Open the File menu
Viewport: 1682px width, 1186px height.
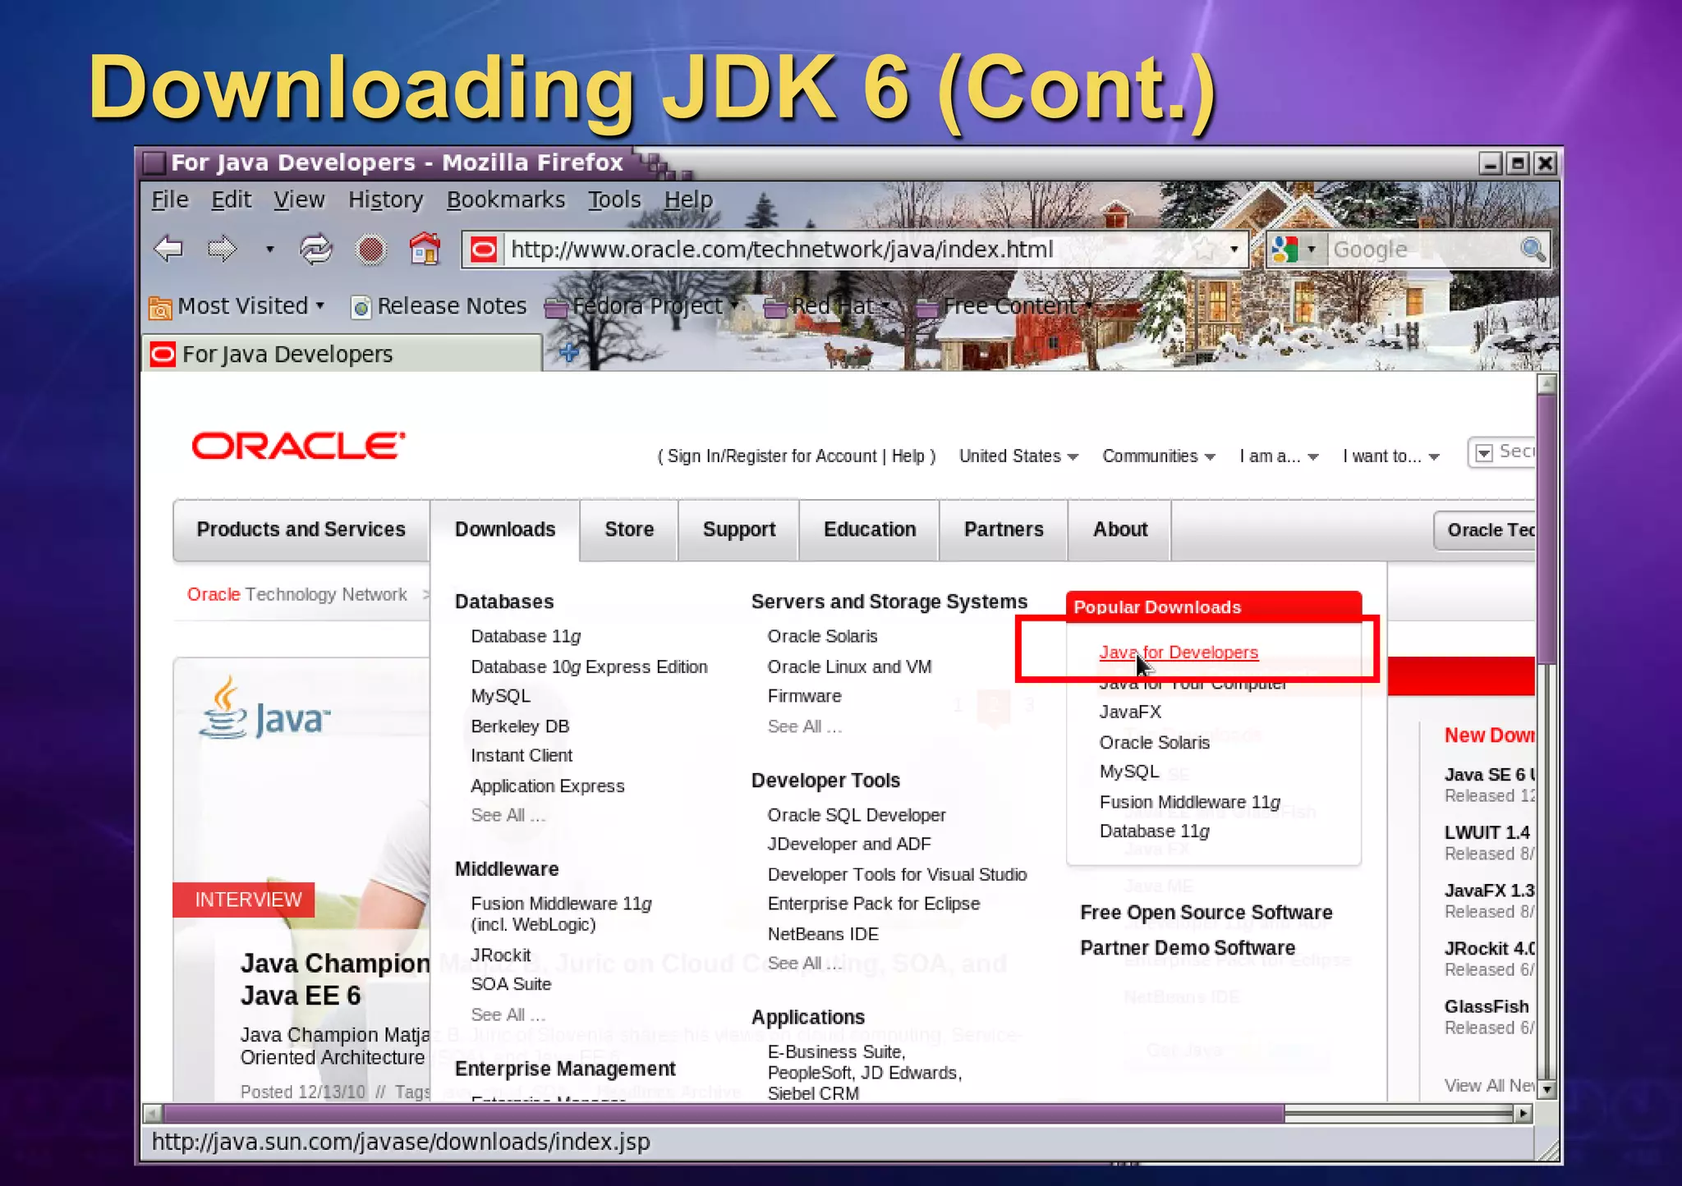tap(170, 199)
